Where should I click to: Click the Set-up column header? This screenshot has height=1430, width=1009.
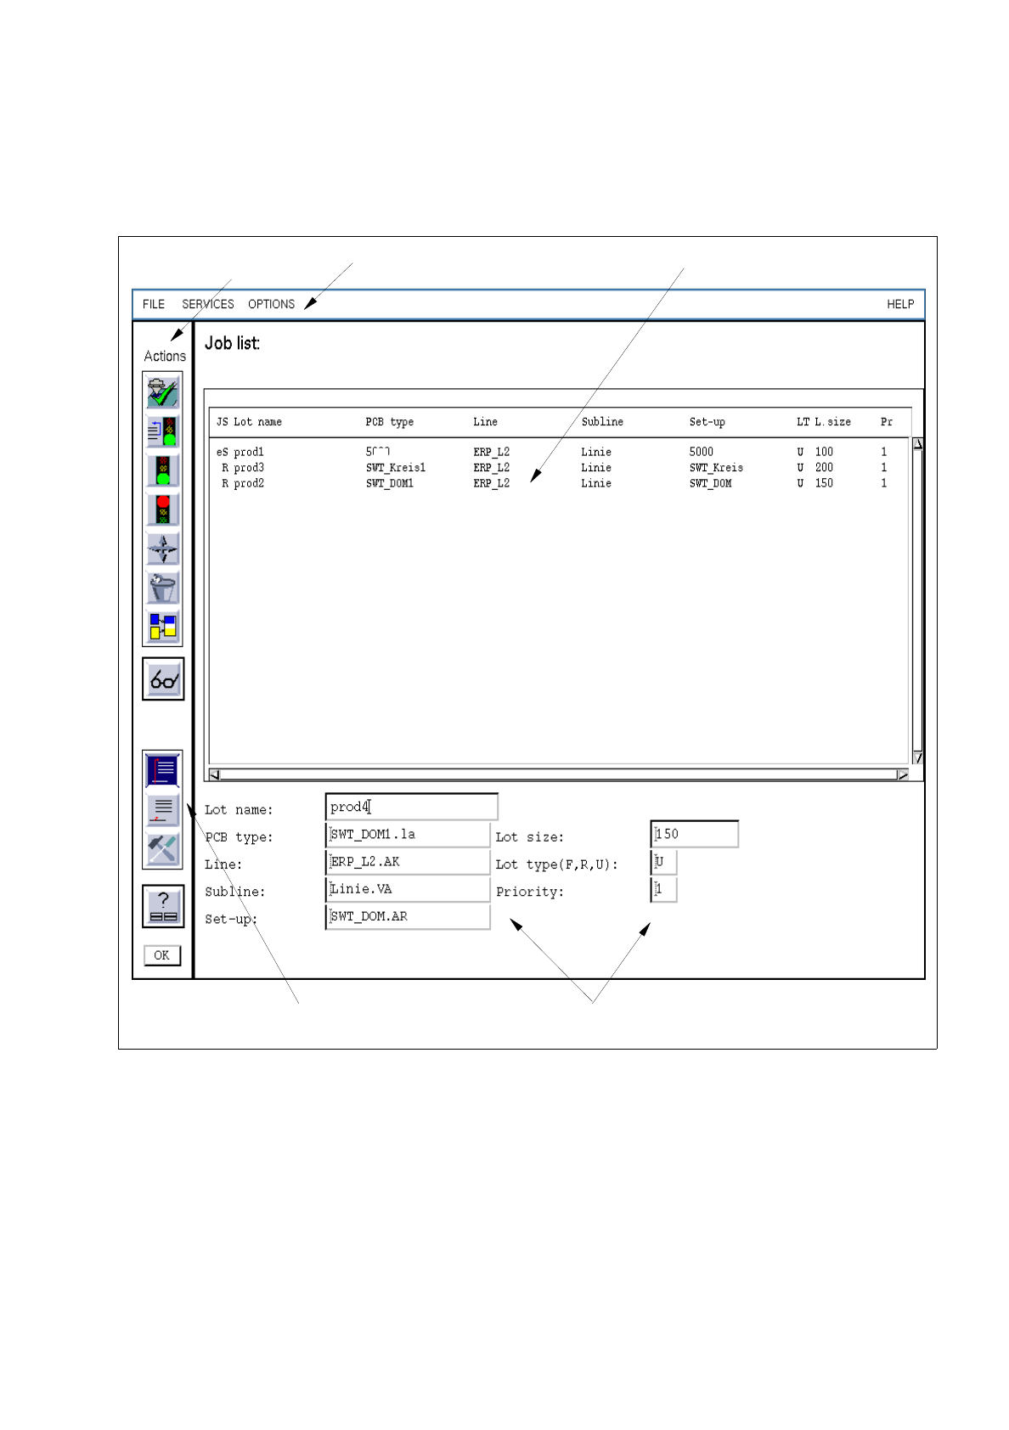707,422
